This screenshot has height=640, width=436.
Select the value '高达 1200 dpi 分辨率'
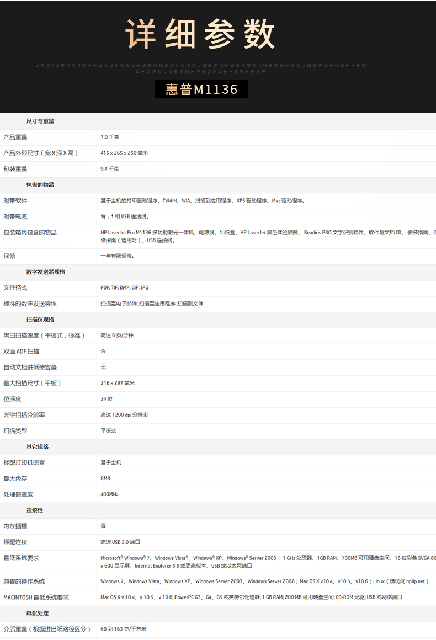(124, 415)
